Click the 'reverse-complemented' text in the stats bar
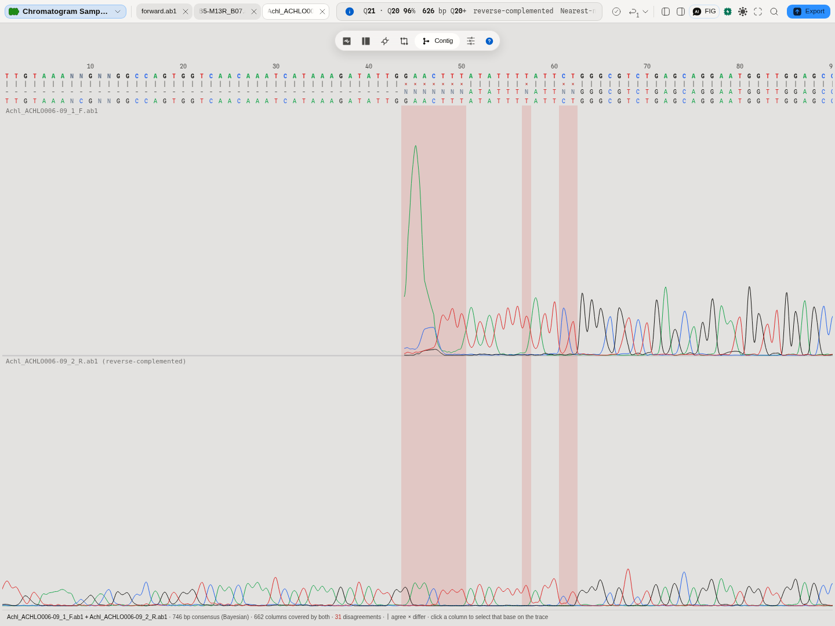The width and height of the screenshot is (835, 626). pyautogui.click(x=513, y=12)
